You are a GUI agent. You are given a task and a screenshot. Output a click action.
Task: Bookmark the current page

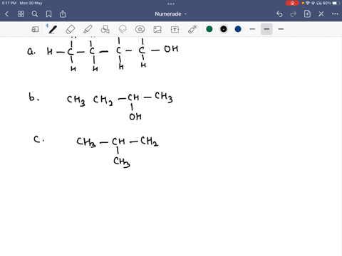[48, 14]
